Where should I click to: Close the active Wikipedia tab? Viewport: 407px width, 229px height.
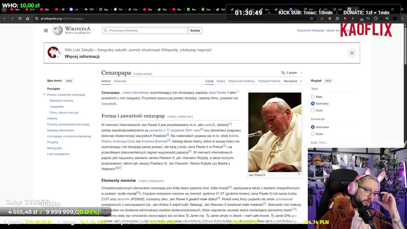click(x=356, y=9)
